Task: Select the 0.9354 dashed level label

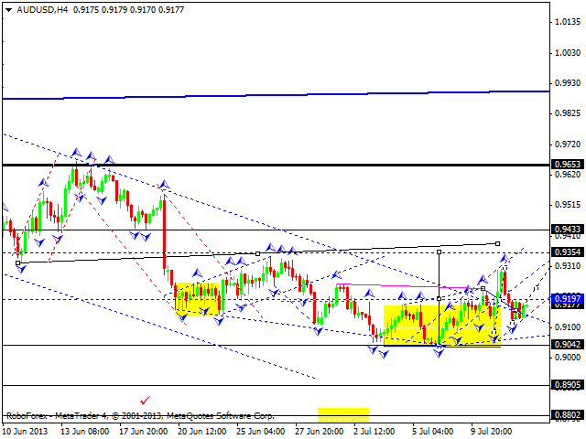Action: (568, 252)
